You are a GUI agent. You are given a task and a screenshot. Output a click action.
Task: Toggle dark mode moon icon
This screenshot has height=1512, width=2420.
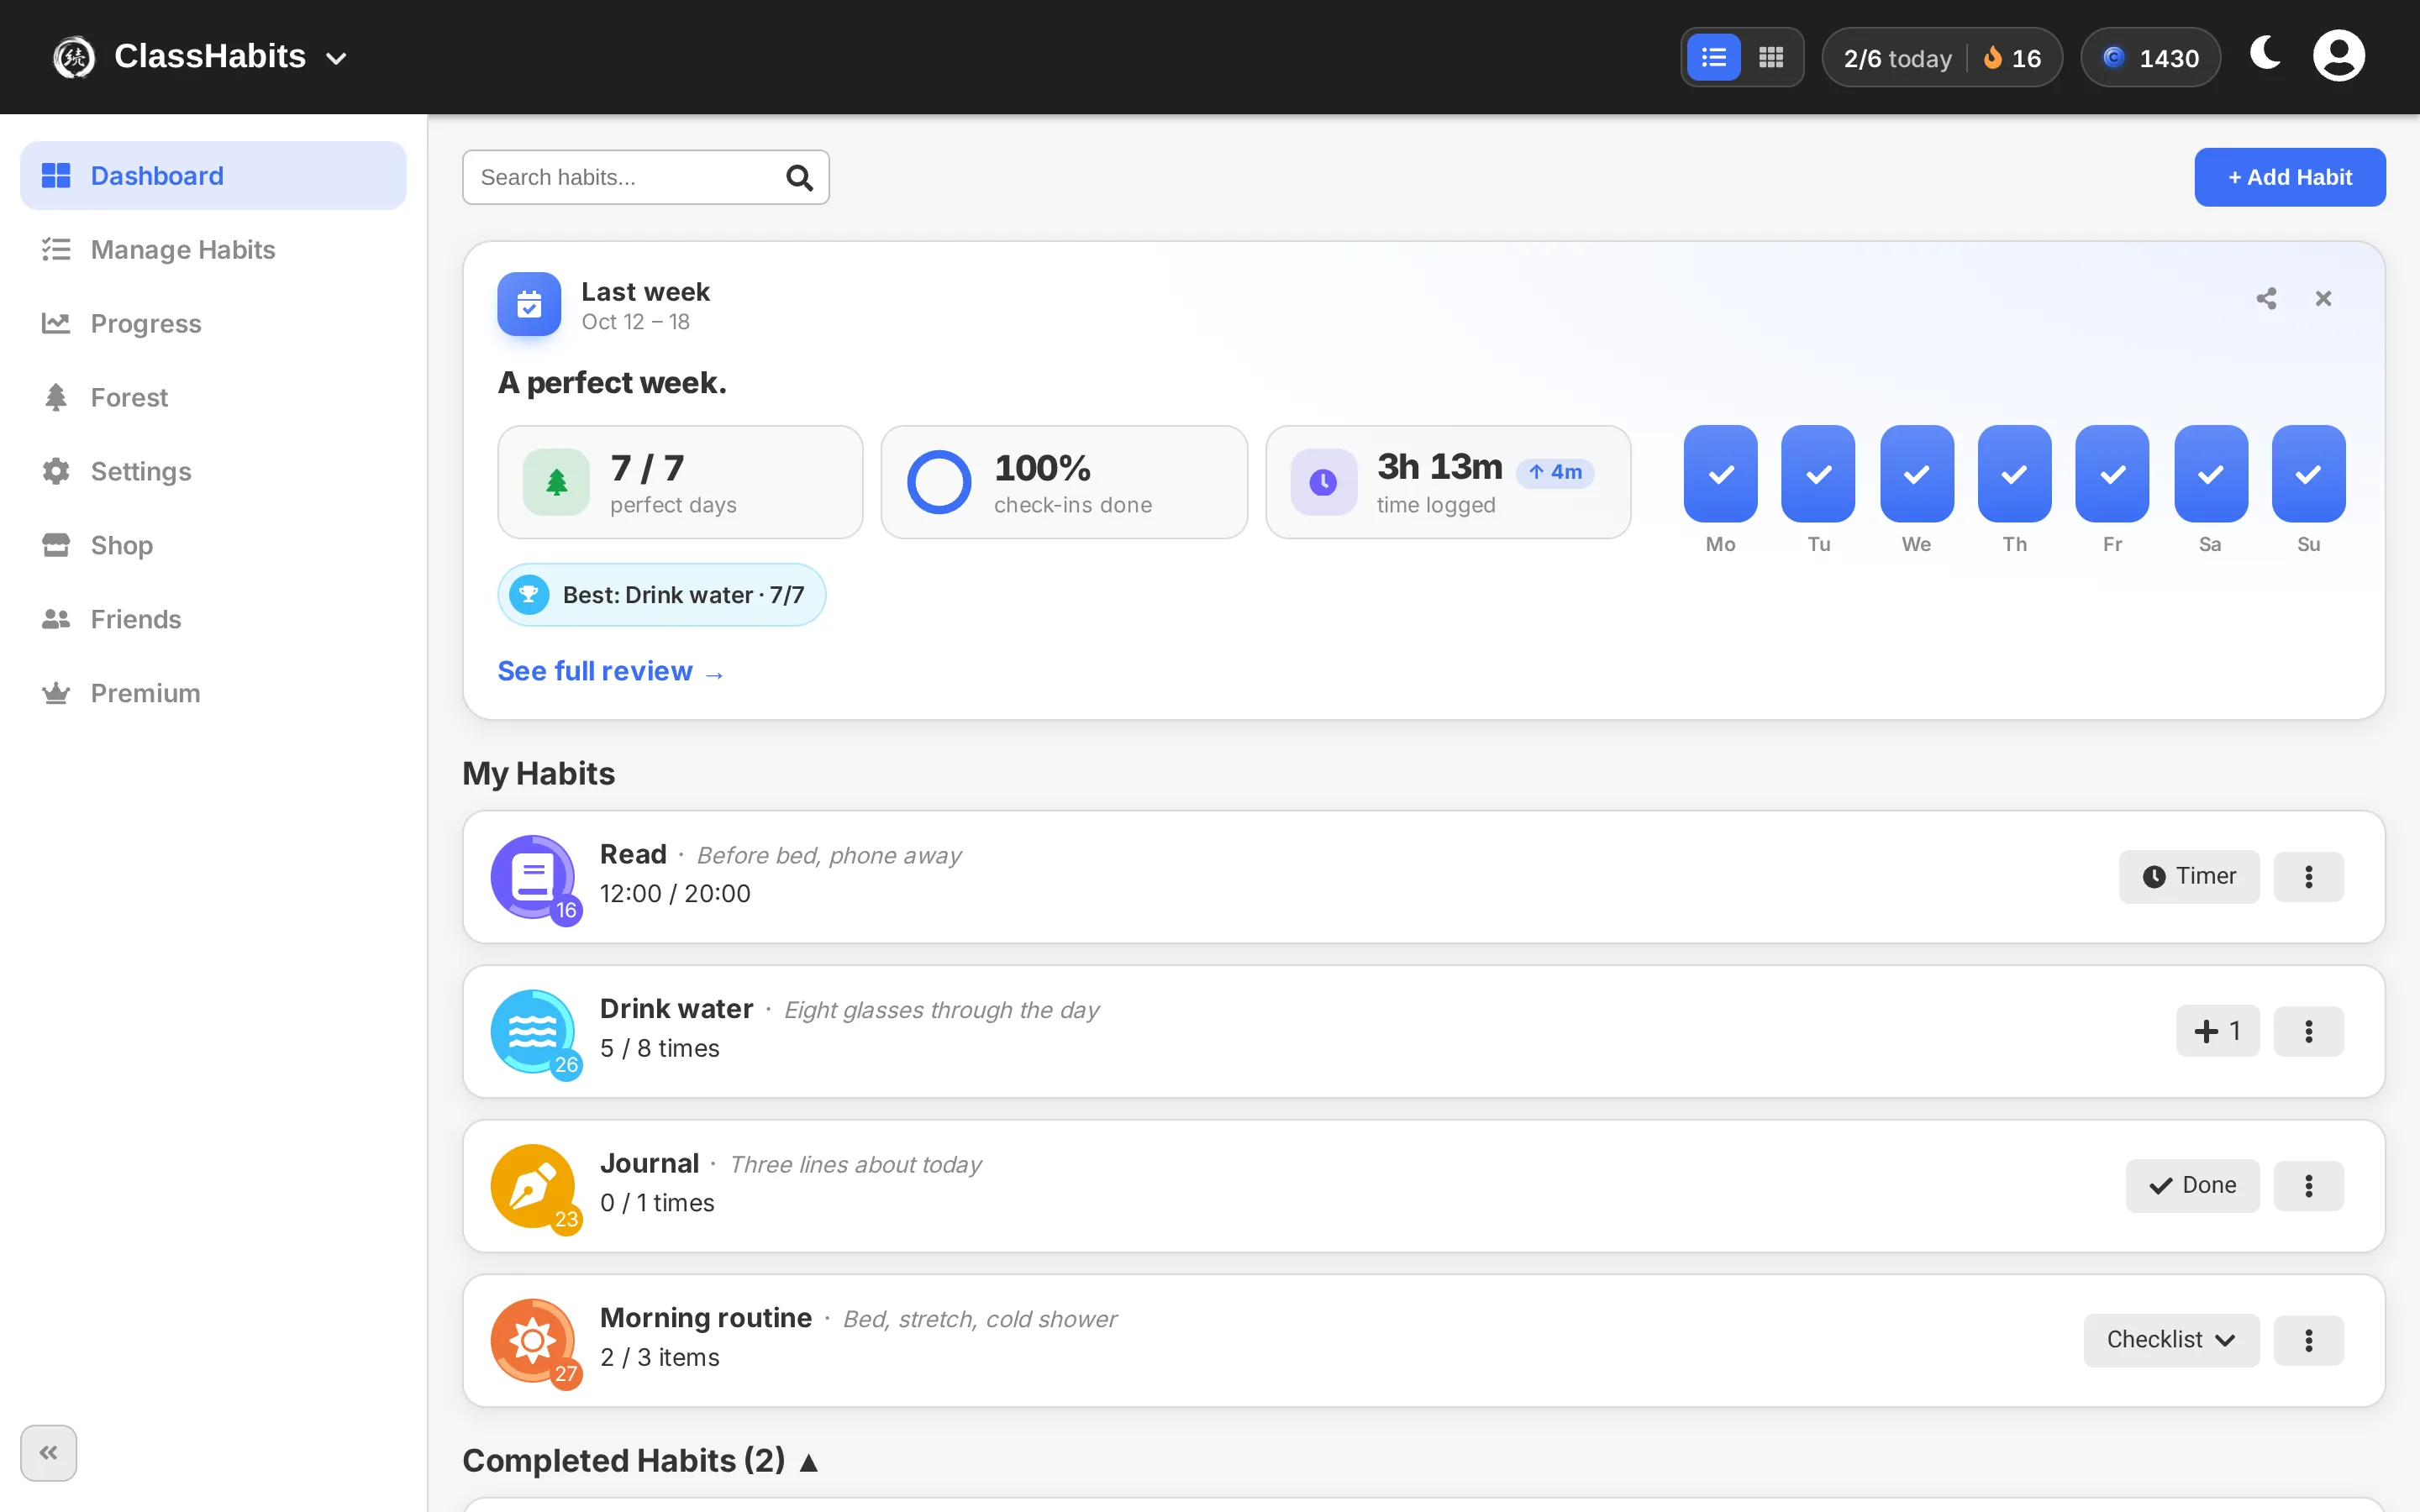pos(2265,54)
